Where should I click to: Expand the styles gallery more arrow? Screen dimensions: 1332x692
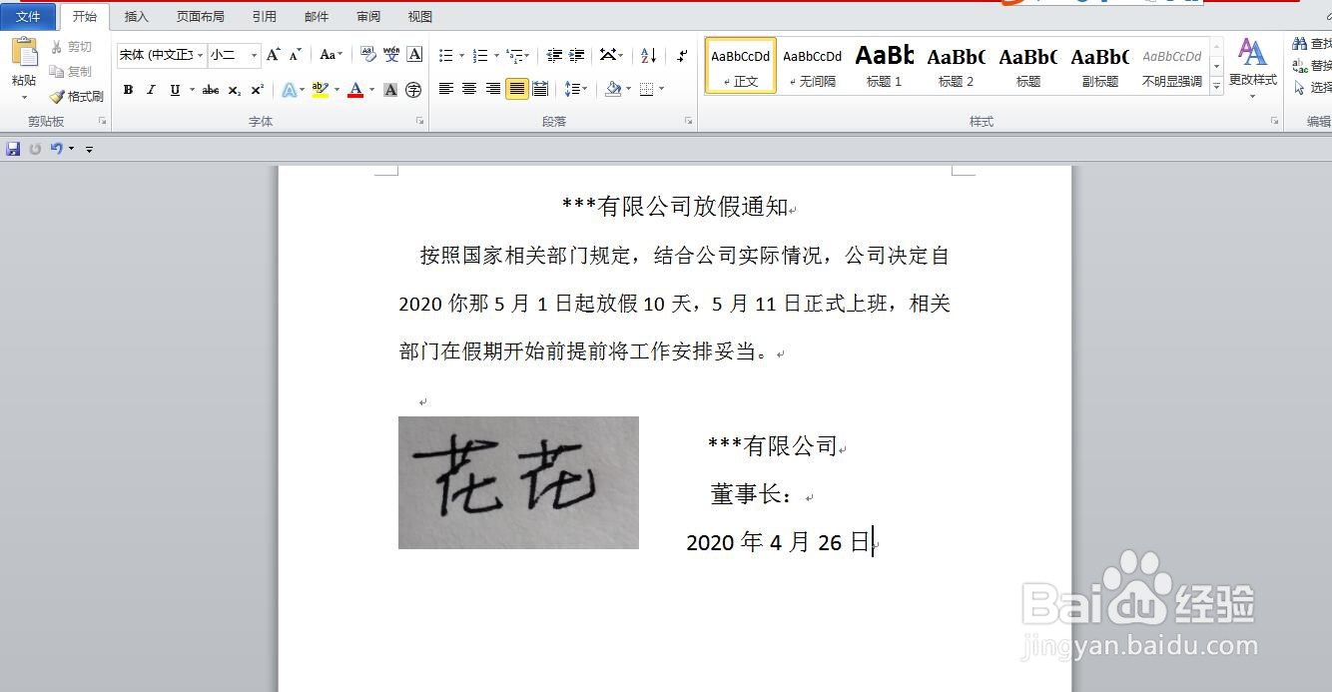(x=1216, y=87)
